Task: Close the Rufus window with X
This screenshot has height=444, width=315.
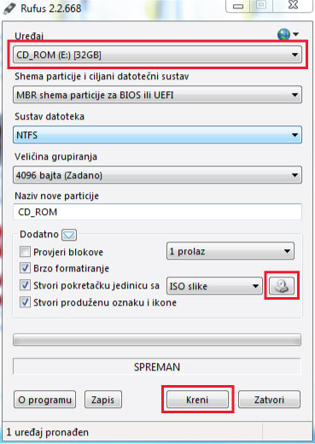Action: [x=293, y=6]
